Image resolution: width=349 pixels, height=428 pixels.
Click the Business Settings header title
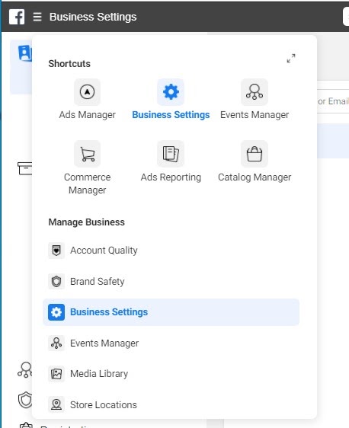tap(93, 17)
